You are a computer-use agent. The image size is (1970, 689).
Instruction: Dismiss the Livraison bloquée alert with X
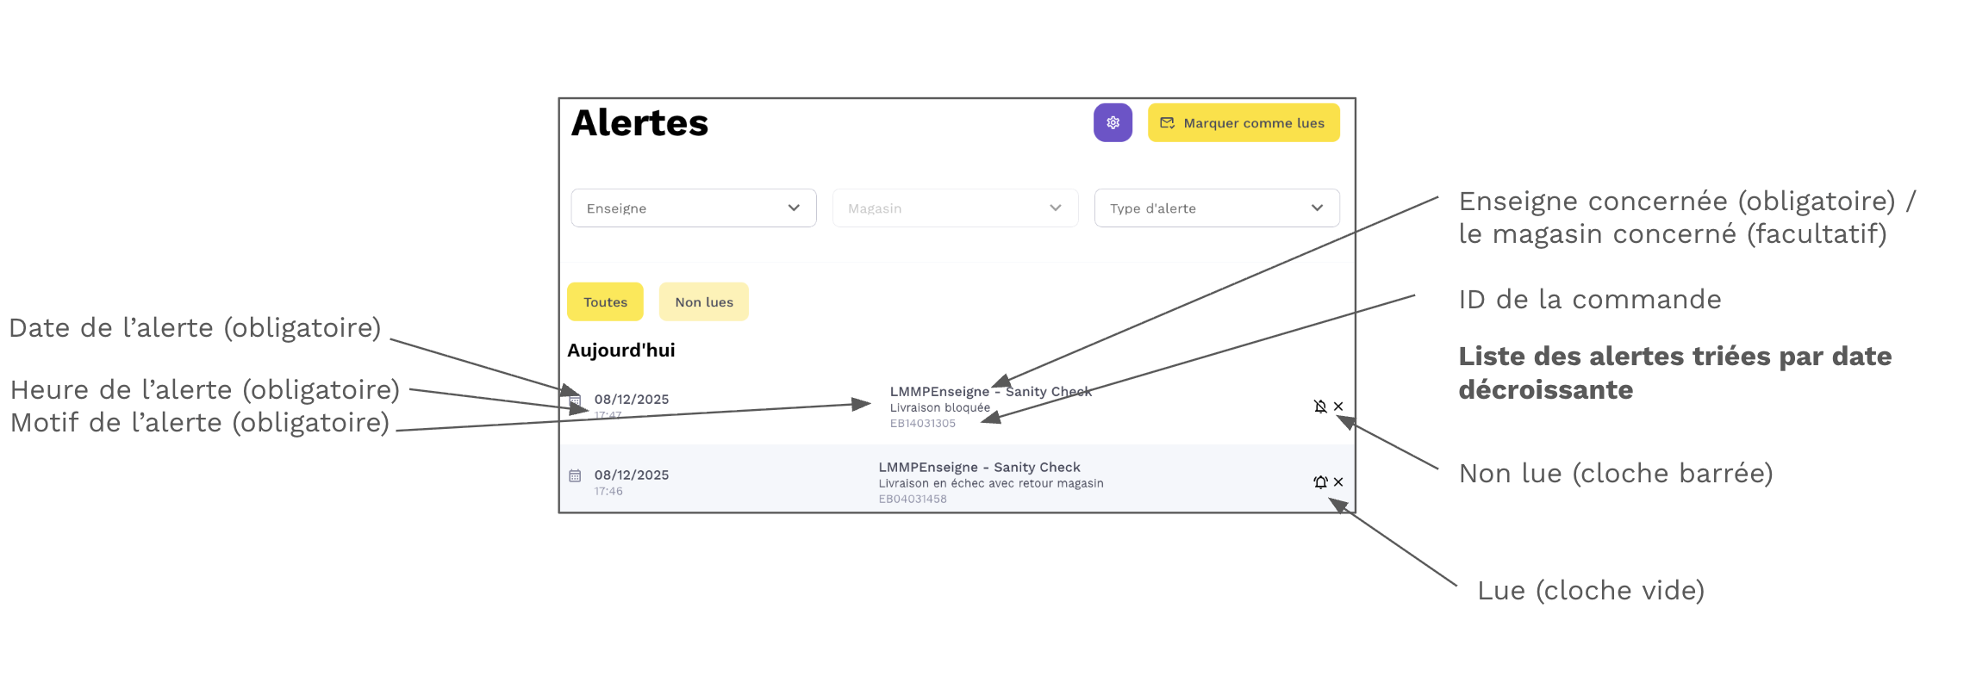point(1338,407)
